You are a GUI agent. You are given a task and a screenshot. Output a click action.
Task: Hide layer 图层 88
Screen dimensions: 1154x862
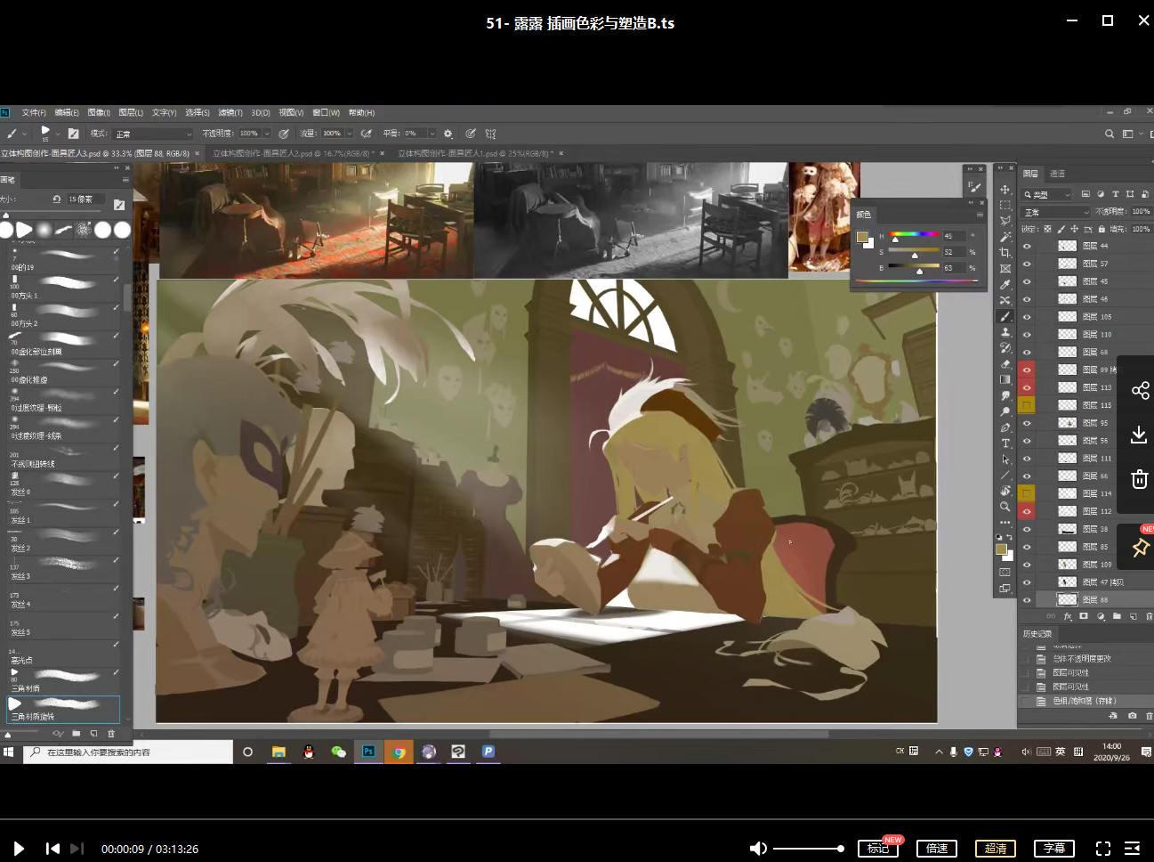click(x=1027, y=600)
